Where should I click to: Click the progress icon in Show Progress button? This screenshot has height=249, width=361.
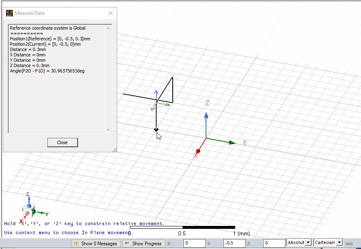click(x=127, y=243)
